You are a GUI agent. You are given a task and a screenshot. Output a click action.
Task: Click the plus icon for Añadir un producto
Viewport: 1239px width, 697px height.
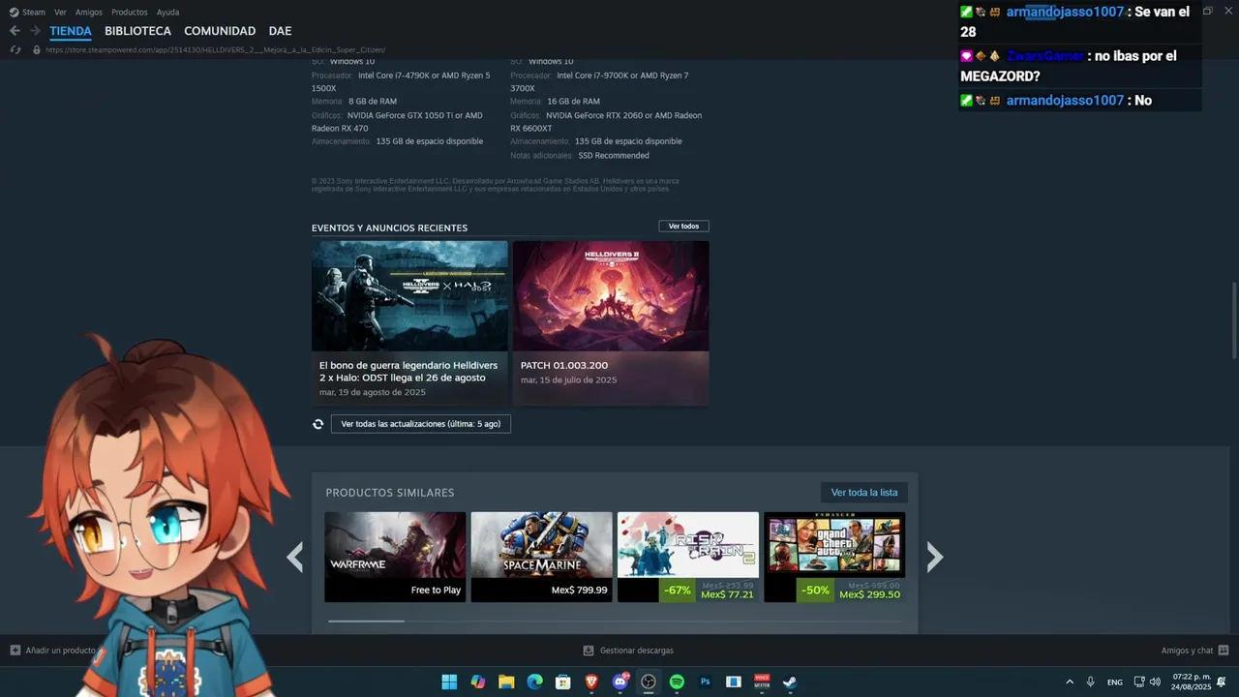click(15, 651)
